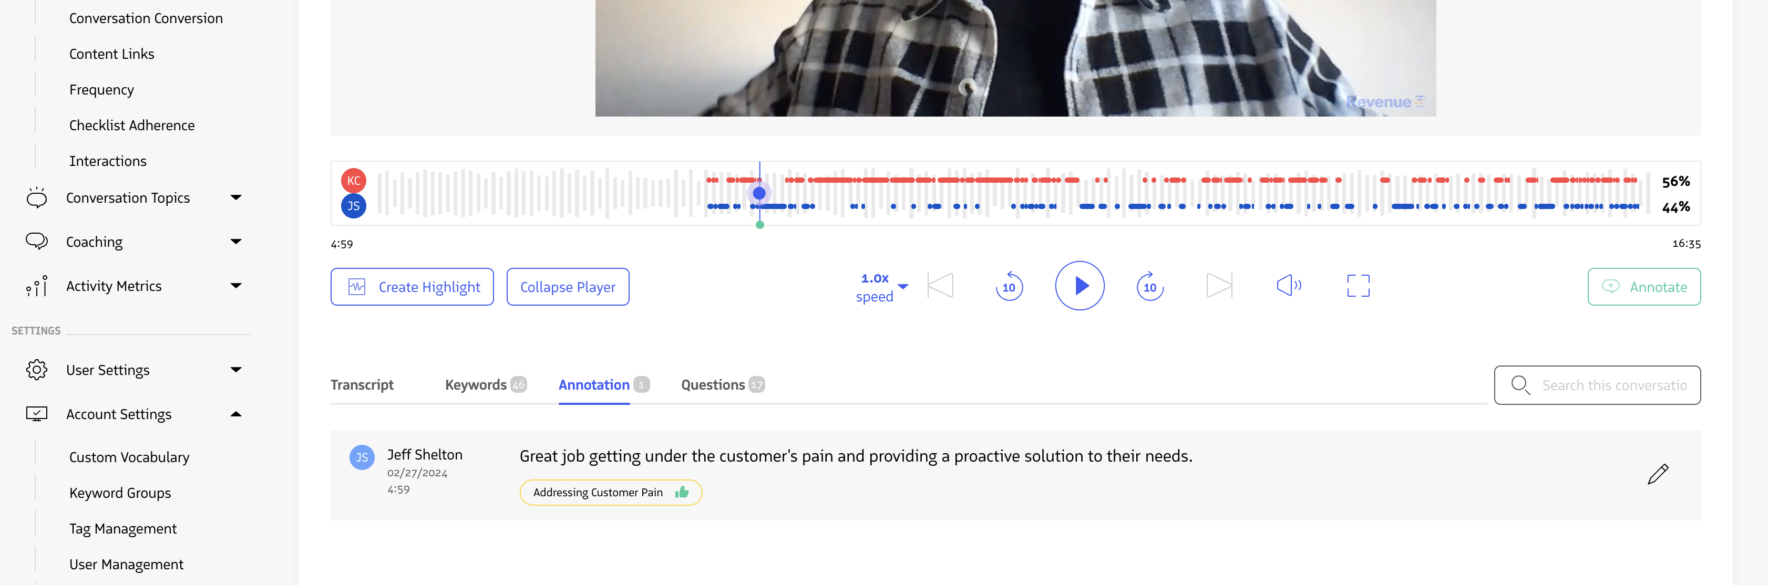Enter fullscreen using the expand icon
The width and height of the screenshot is (1768, 585).
[1358, 286]
